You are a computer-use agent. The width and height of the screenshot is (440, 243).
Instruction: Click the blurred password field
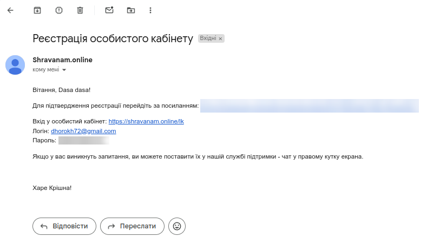(84, 141)
